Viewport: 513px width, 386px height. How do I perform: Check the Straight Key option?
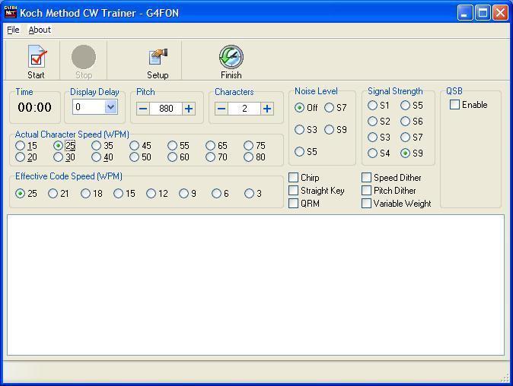pyautogui.click(x=294, y=191)
